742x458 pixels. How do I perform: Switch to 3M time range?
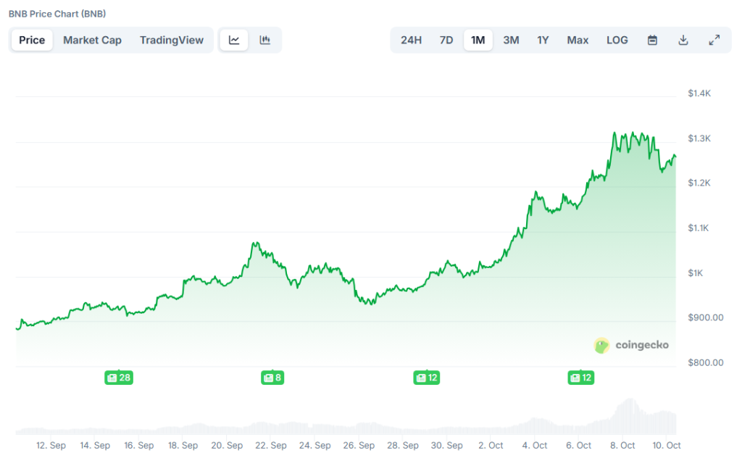[511, 40]
